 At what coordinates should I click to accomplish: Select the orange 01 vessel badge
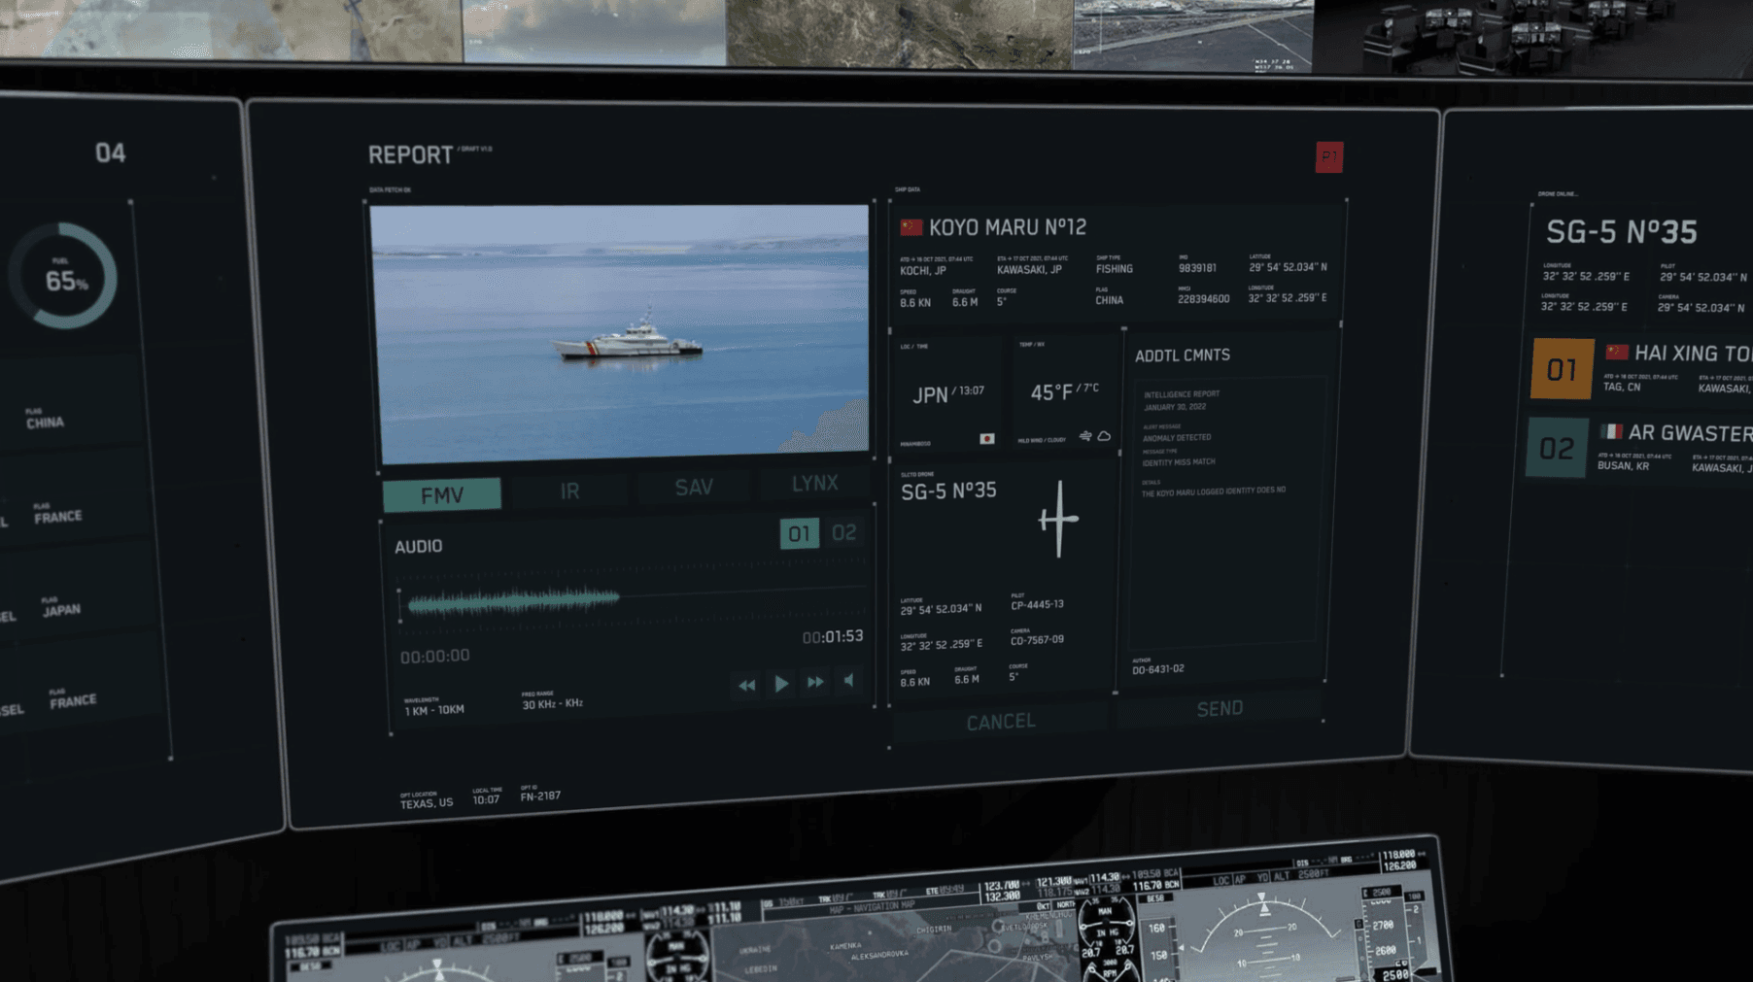click(x=1562, y=369)
